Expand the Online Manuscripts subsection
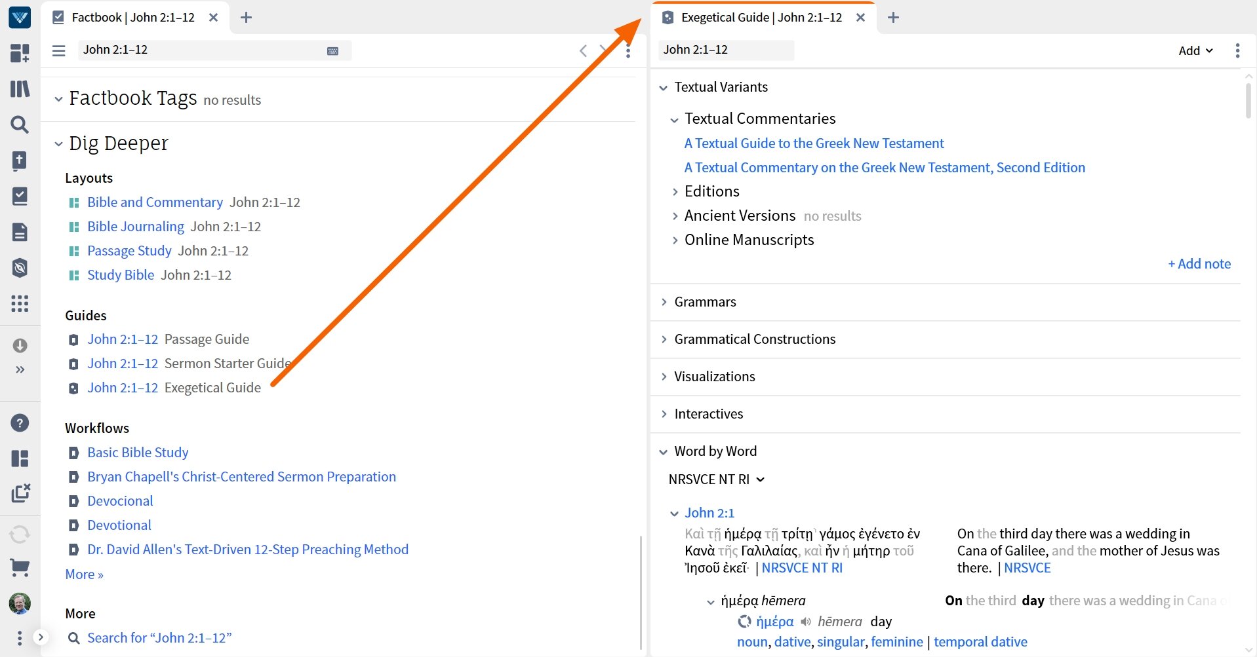Viewport: 1257px width, 657px height. tap(675, 240)
